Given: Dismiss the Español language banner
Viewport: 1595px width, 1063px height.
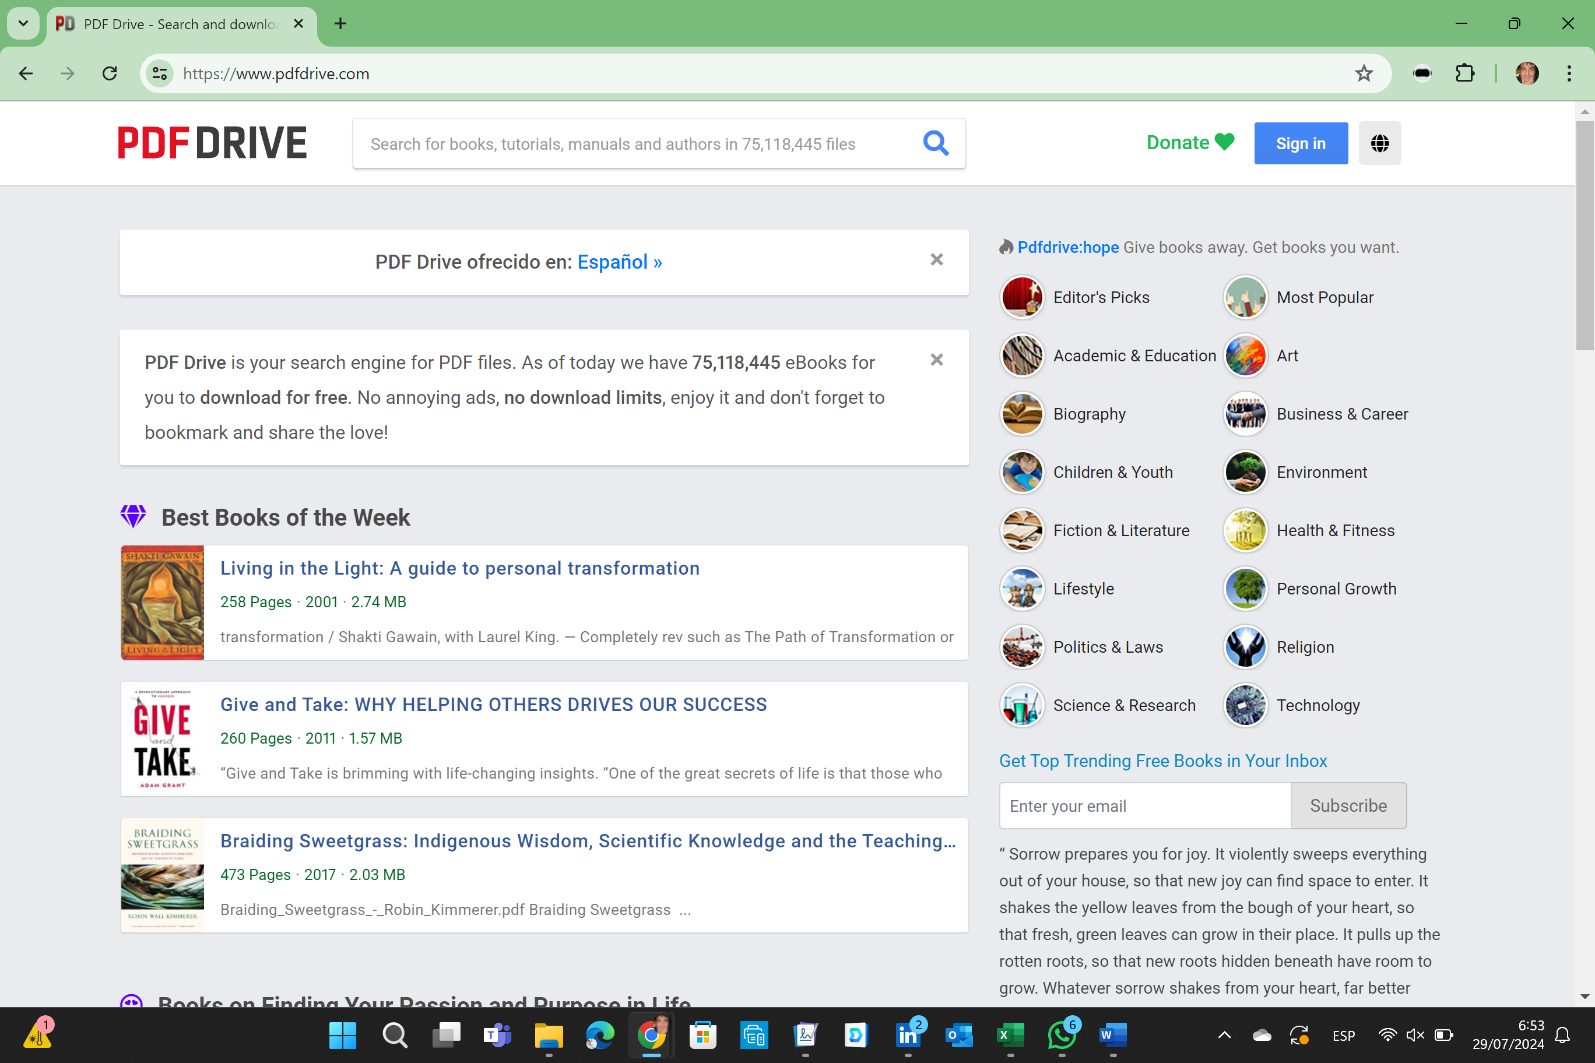Looking at the screenshot, I should [936, 260].
